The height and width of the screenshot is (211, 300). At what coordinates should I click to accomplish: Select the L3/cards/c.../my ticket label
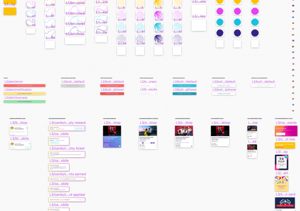point(67,148)
